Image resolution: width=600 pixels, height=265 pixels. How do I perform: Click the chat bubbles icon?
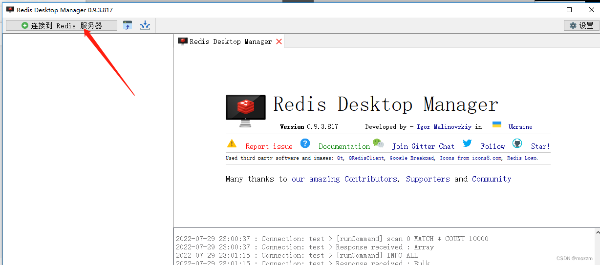(378, 143)
